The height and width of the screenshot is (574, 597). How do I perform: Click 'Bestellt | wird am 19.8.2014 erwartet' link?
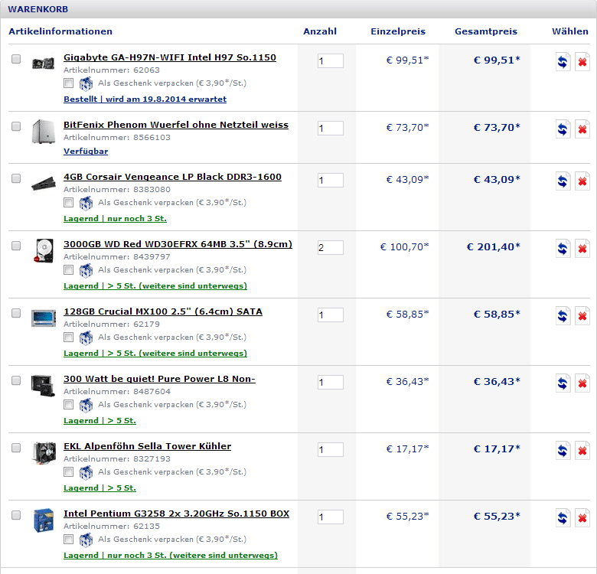pos(145,99)
